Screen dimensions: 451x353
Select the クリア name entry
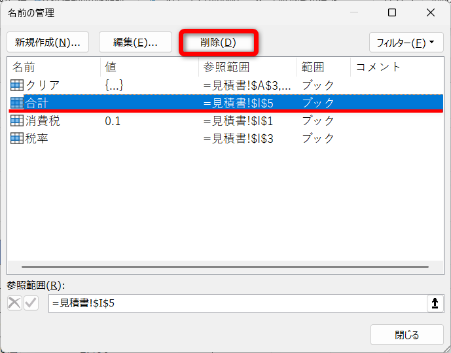[43, 85]
